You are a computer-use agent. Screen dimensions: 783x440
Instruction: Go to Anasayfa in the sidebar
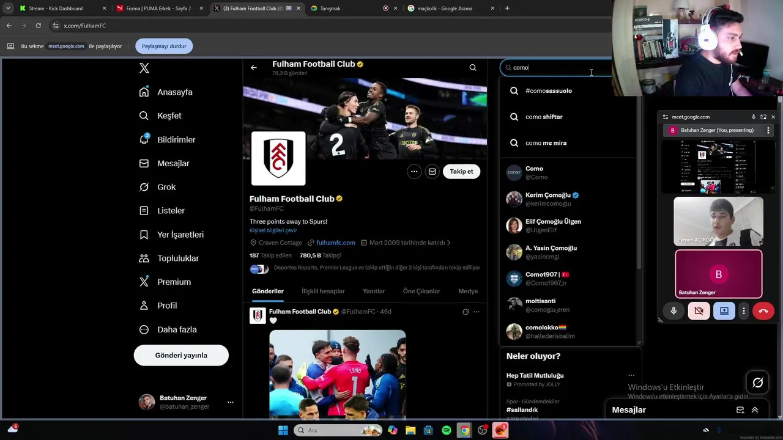tap(166, 92)
